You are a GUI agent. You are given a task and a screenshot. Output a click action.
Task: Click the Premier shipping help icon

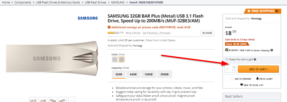pyautogui.click(x=272, y=50)
